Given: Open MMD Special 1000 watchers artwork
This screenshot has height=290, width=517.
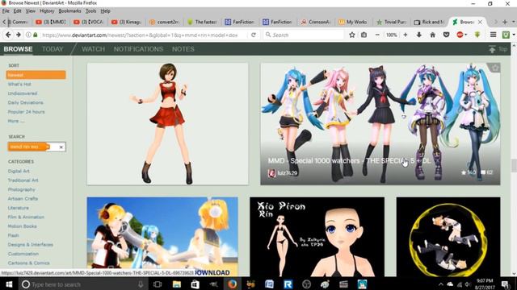Looking at the screenshot, I should tap(380, 124).
